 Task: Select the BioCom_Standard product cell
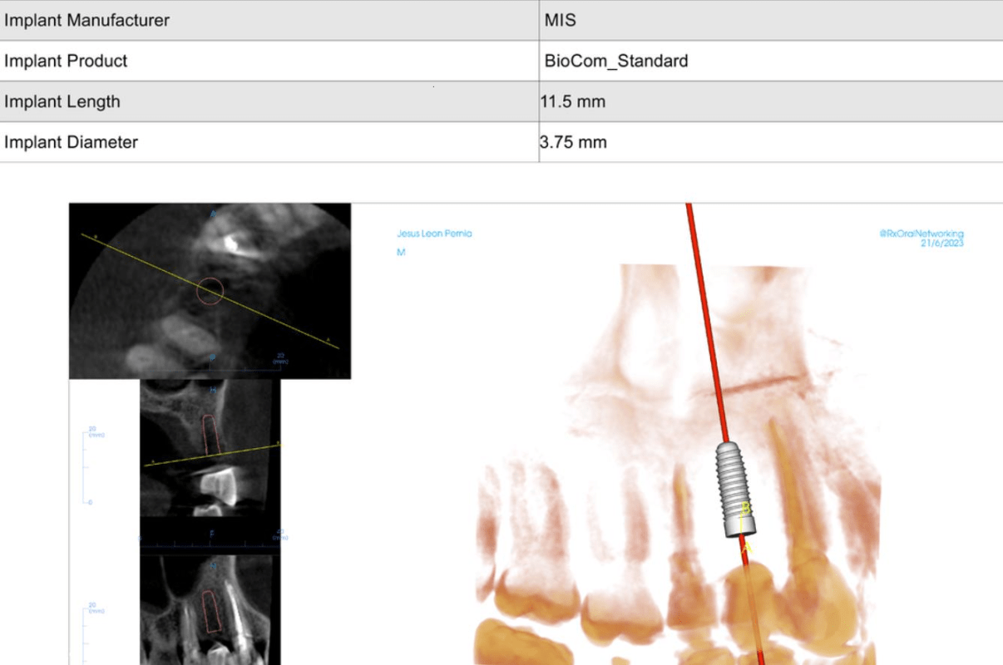615,61
